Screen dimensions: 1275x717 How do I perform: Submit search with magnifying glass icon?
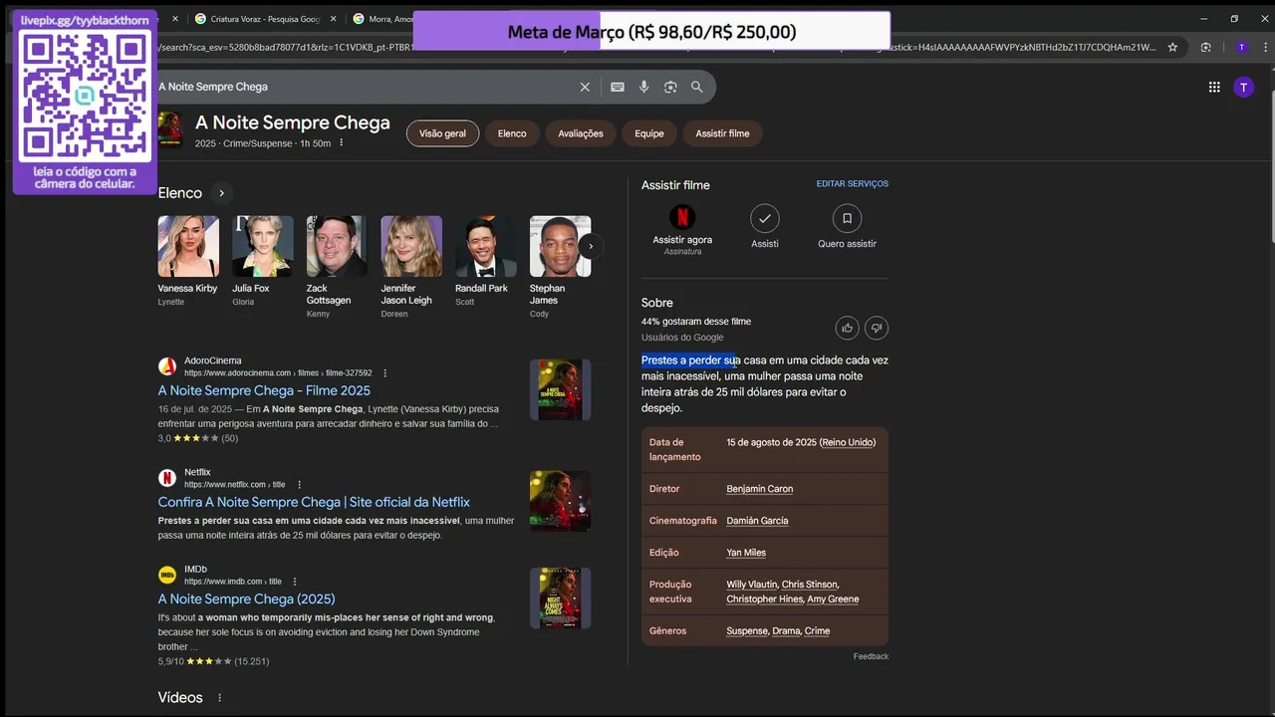pyautogui.click(x=697, y=87)
